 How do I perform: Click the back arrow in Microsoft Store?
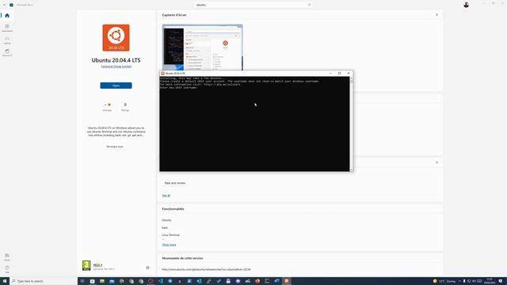(x=4, y=5)
